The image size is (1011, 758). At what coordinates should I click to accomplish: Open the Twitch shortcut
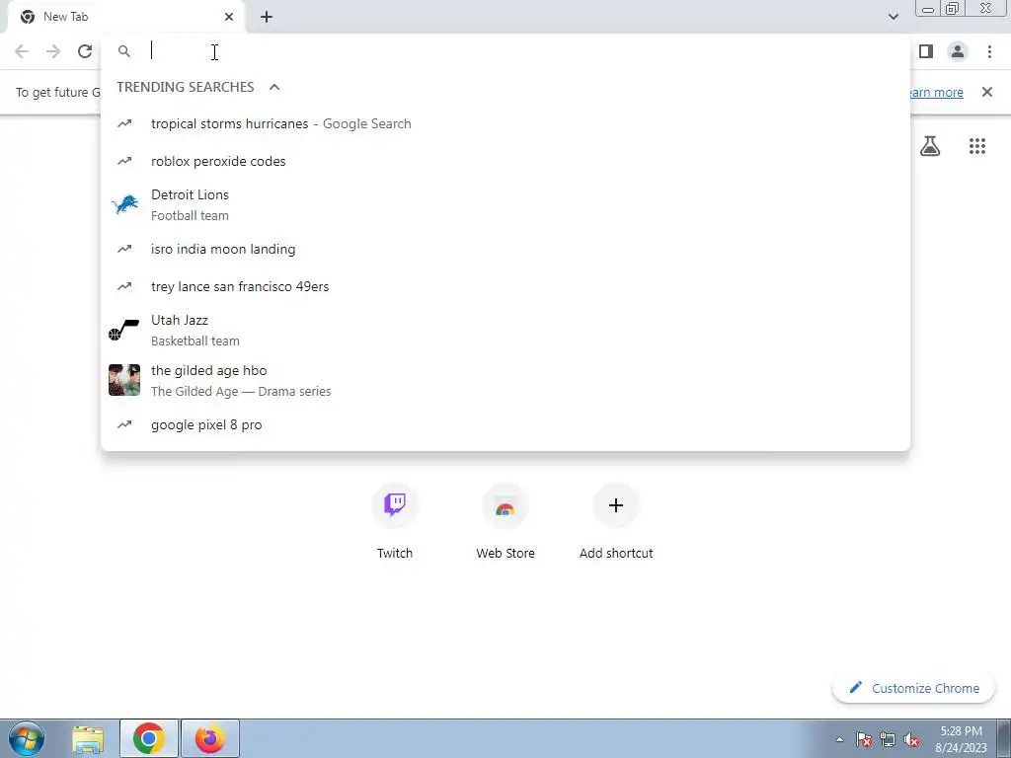coord(395,522)
